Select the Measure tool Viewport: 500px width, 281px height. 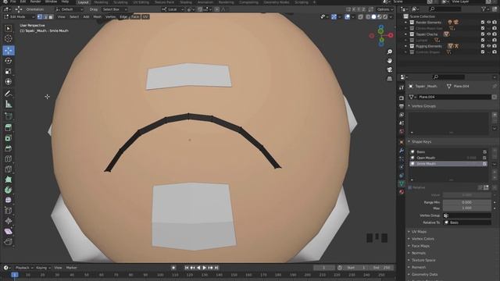click(x=9, y=104)
